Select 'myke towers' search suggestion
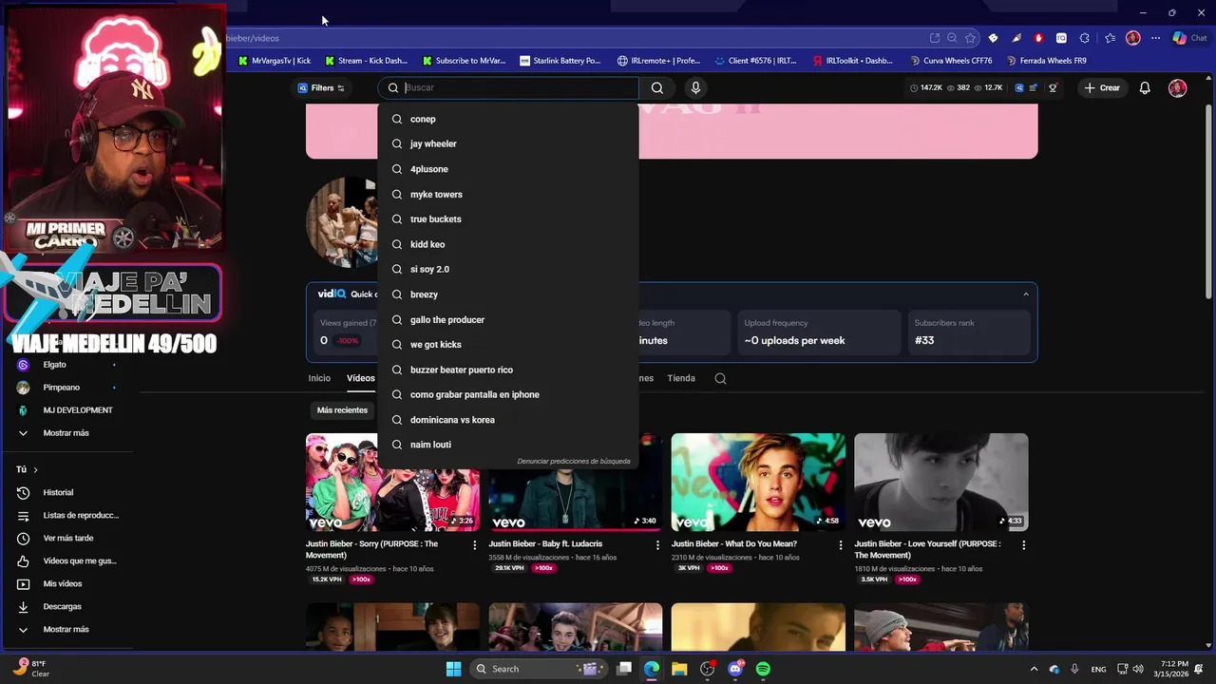This screenshot has height=684, width=1216. 508,194
